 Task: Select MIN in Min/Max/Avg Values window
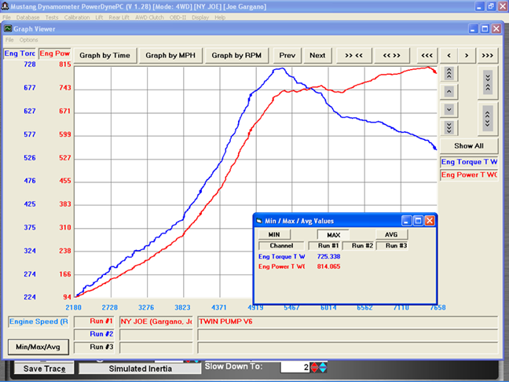[273, 234]
